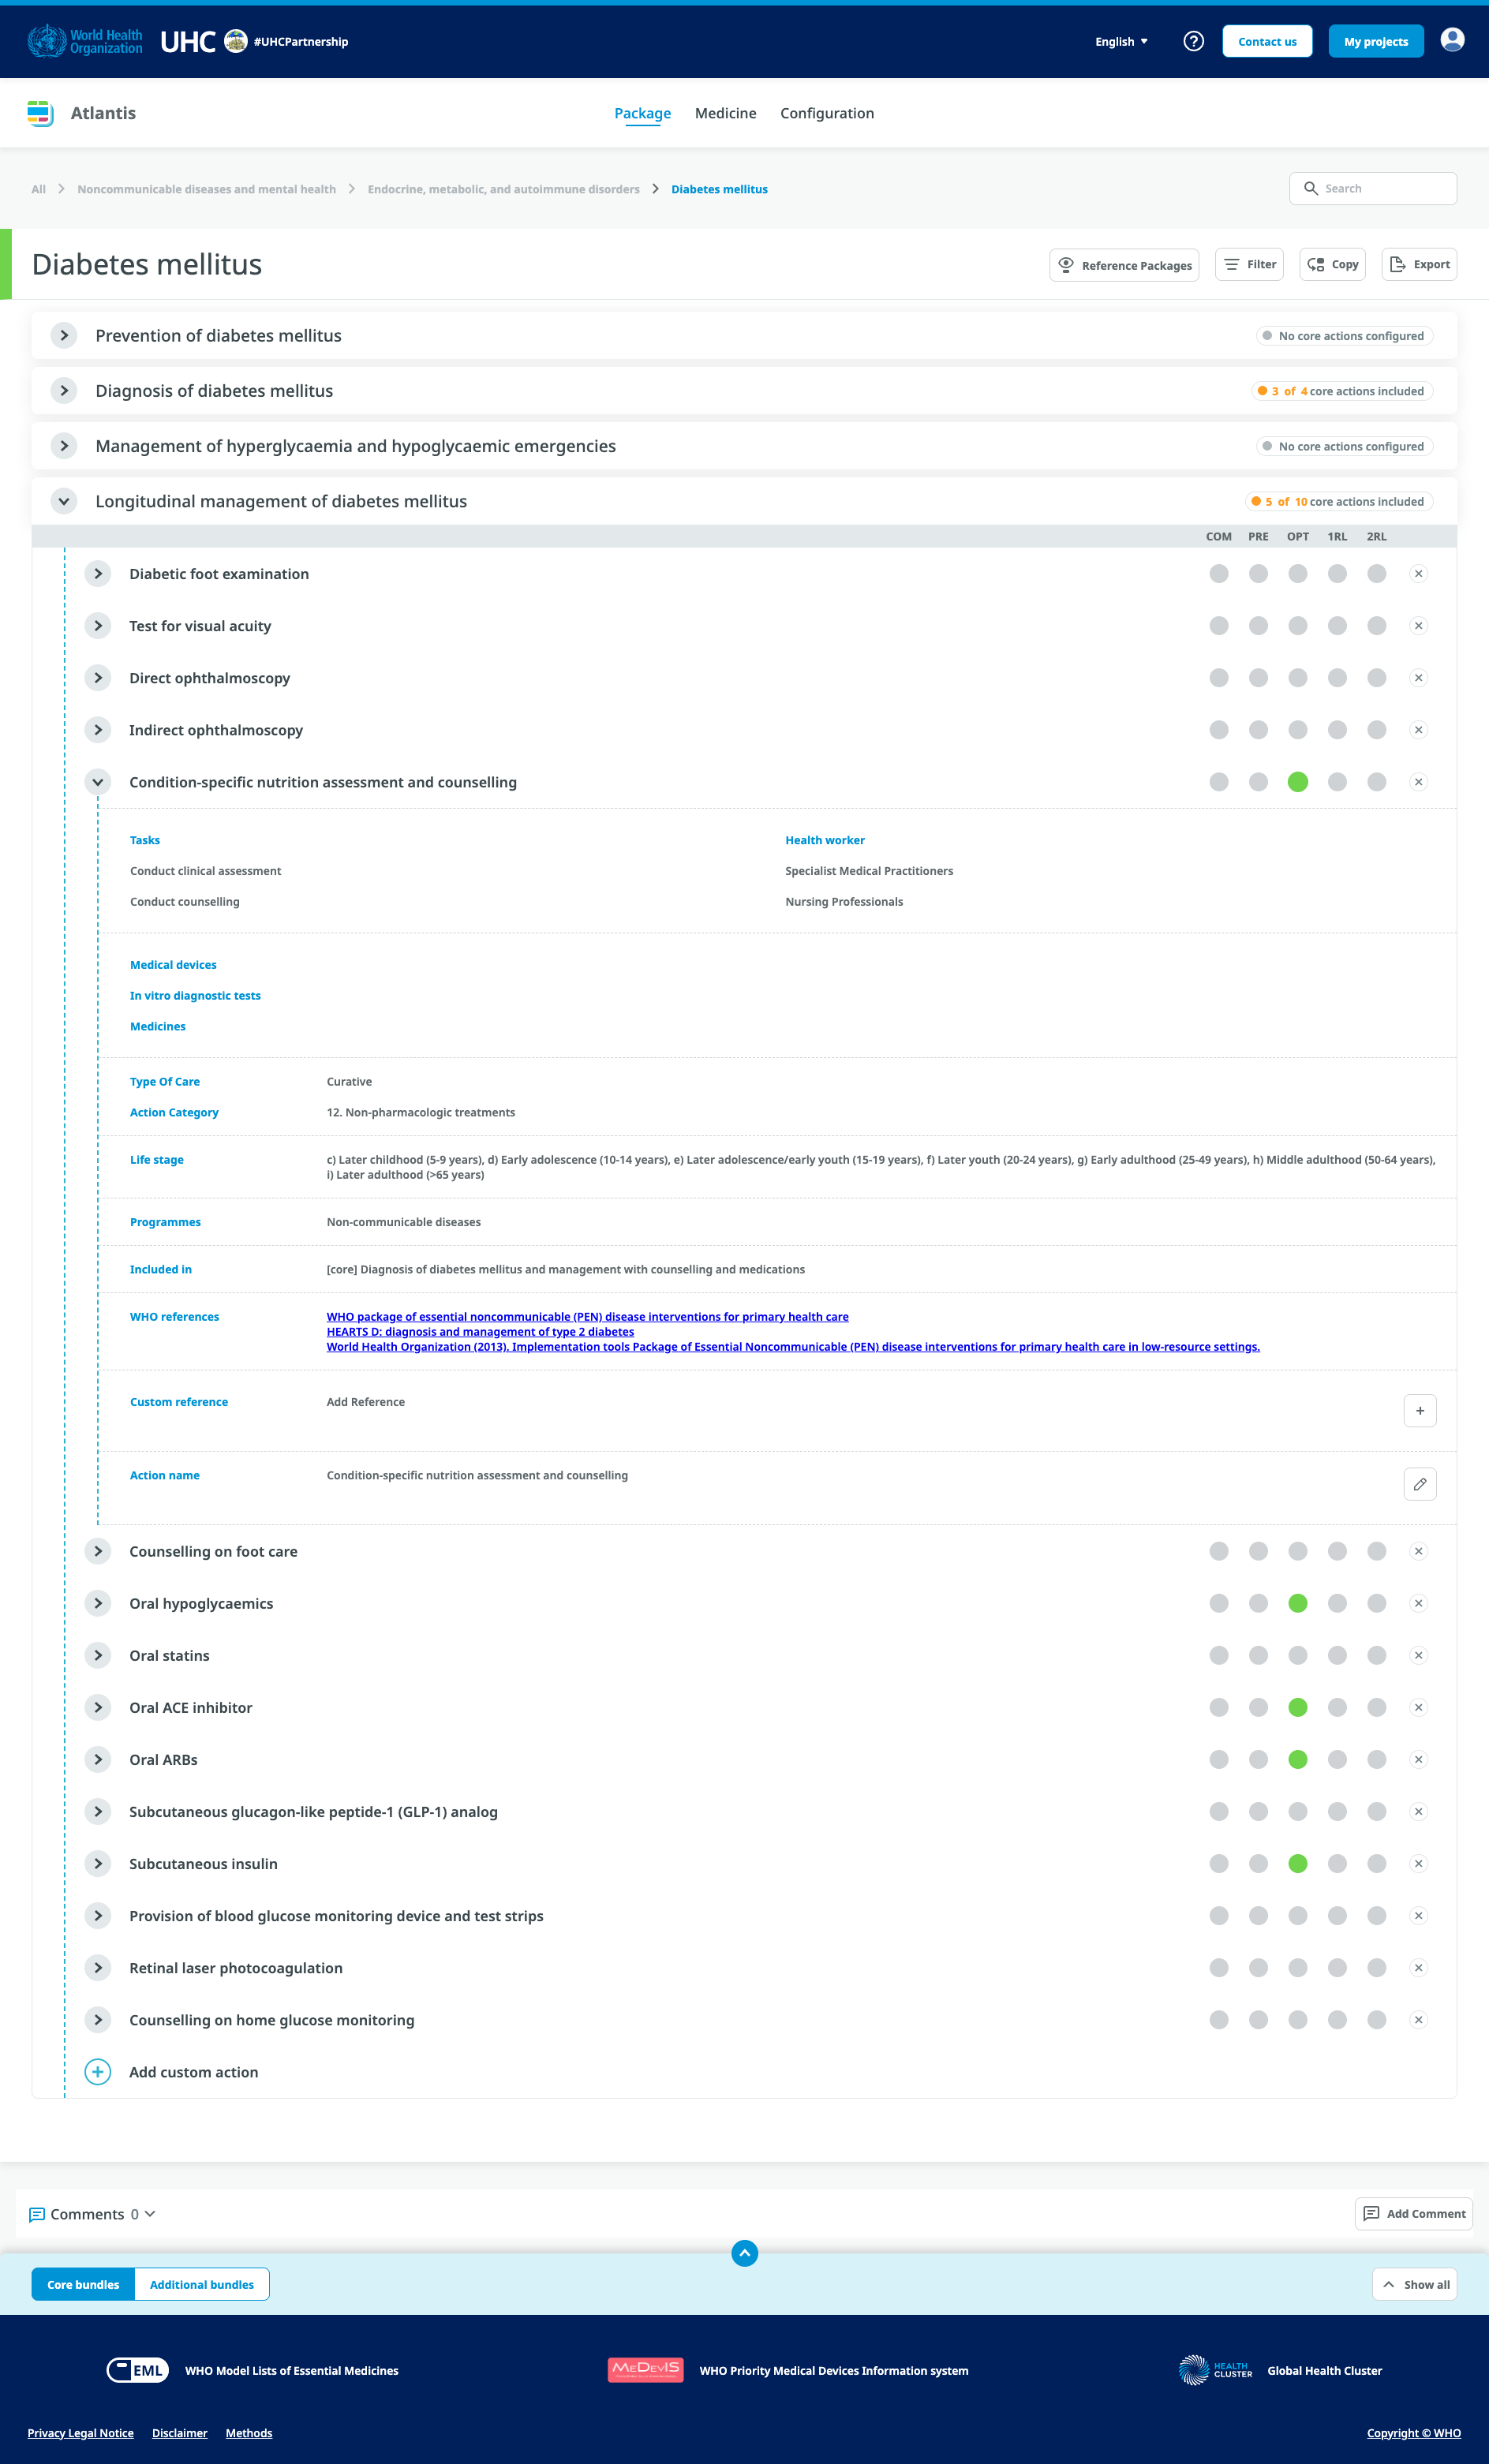The image size is (1489, 2464).
Task: Open the help question mark icon
Action: tap(1193, 41)
